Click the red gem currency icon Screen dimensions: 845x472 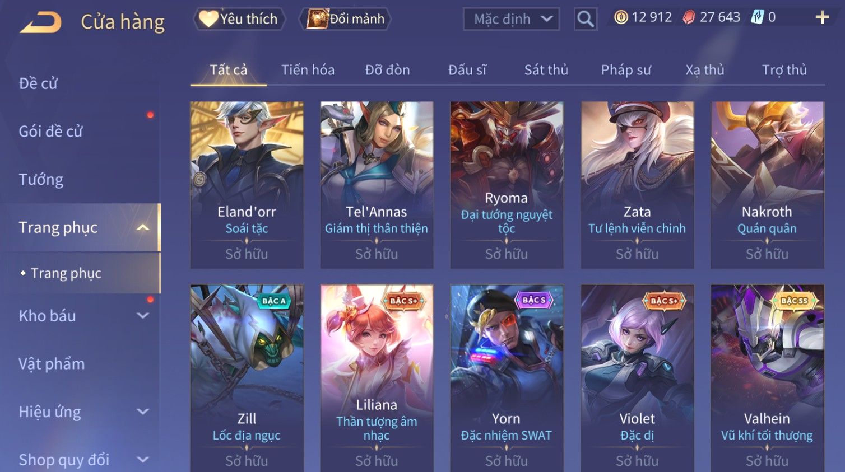click(689, 18)
